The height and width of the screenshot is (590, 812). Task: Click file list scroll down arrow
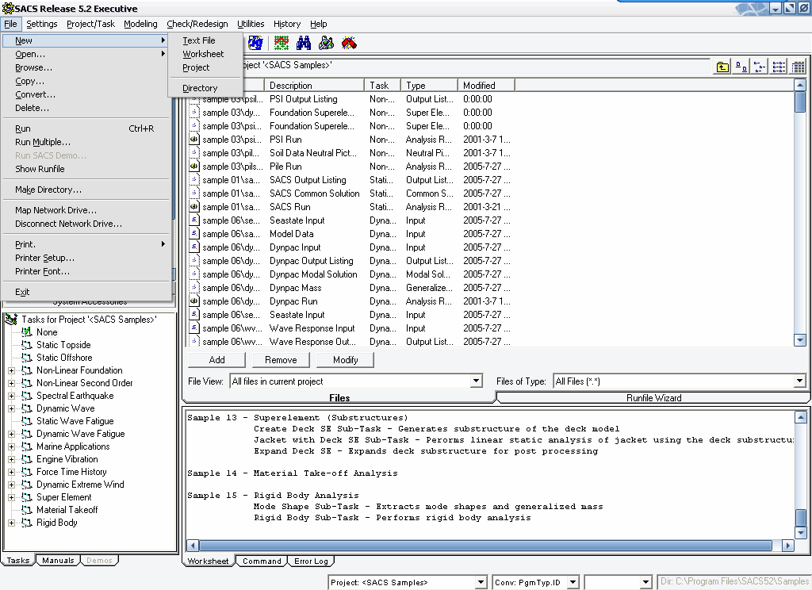799,340
